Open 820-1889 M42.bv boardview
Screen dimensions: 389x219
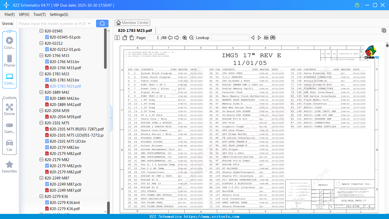tap(62, 98)
